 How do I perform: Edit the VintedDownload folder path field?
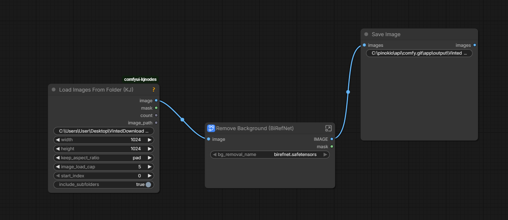coord(104,131)
